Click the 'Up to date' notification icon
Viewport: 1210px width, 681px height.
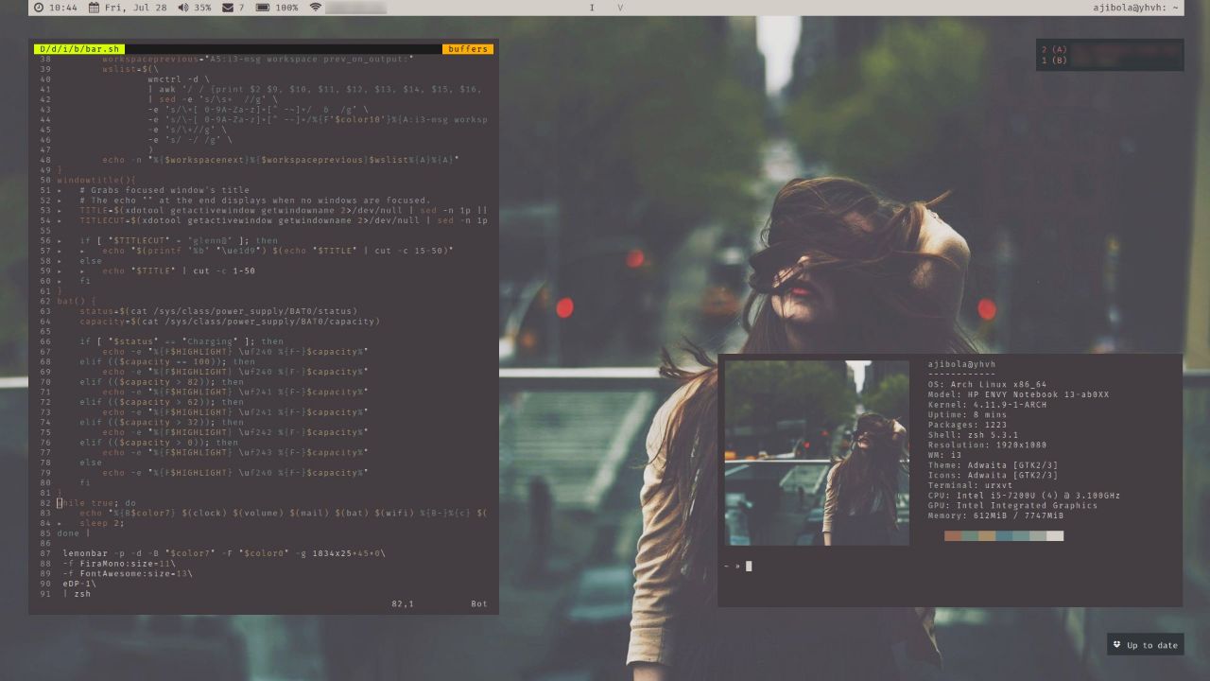point(1117,645)
